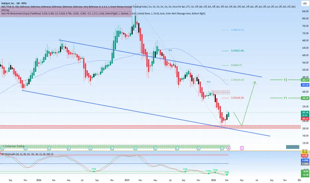Select the small red order block near 400
Viewport: 310px width, 183px height.
(x=221, y=92)
